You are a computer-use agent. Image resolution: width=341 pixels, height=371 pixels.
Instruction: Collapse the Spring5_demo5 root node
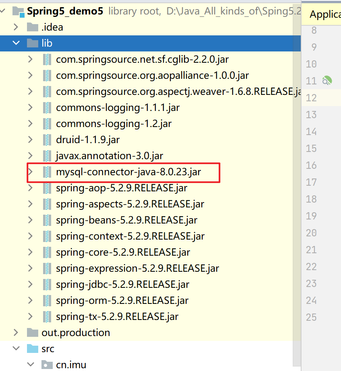2,11
